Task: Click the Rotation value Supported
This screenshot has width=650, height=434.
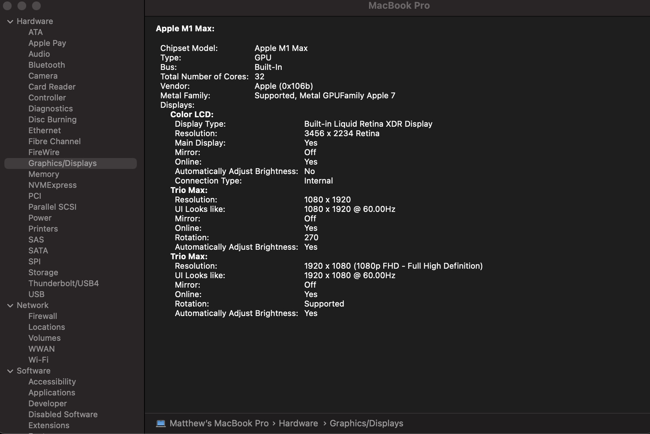Action: click(x=324, y=304)
